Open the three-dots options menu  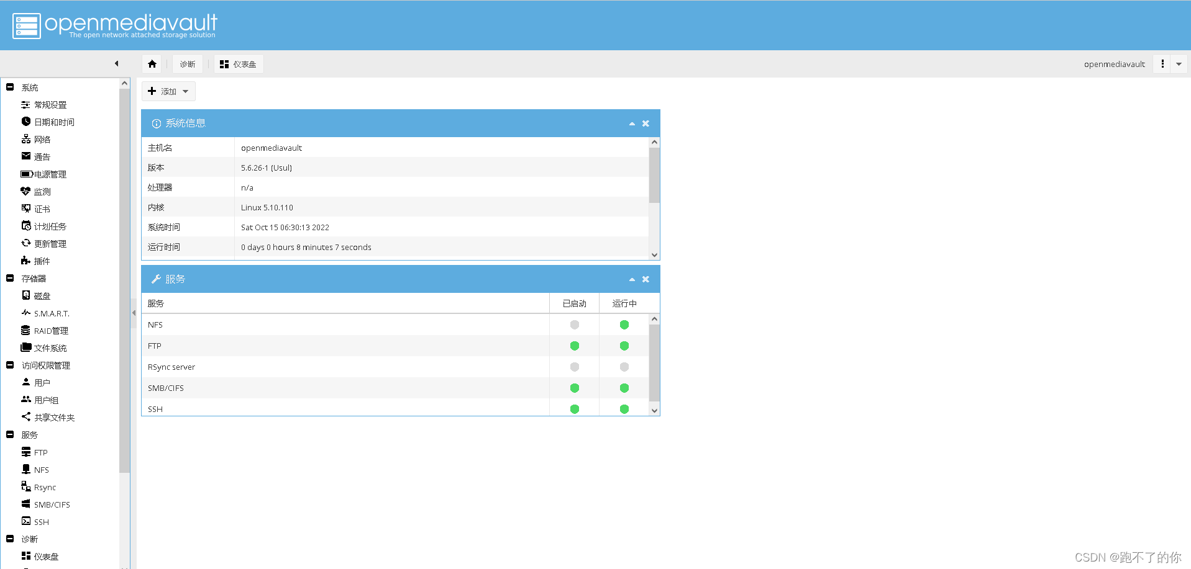click(x=1162, y=64)
